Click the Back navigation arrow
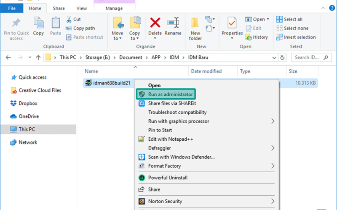This screenshot has height=210, width=337. (8, 58)
